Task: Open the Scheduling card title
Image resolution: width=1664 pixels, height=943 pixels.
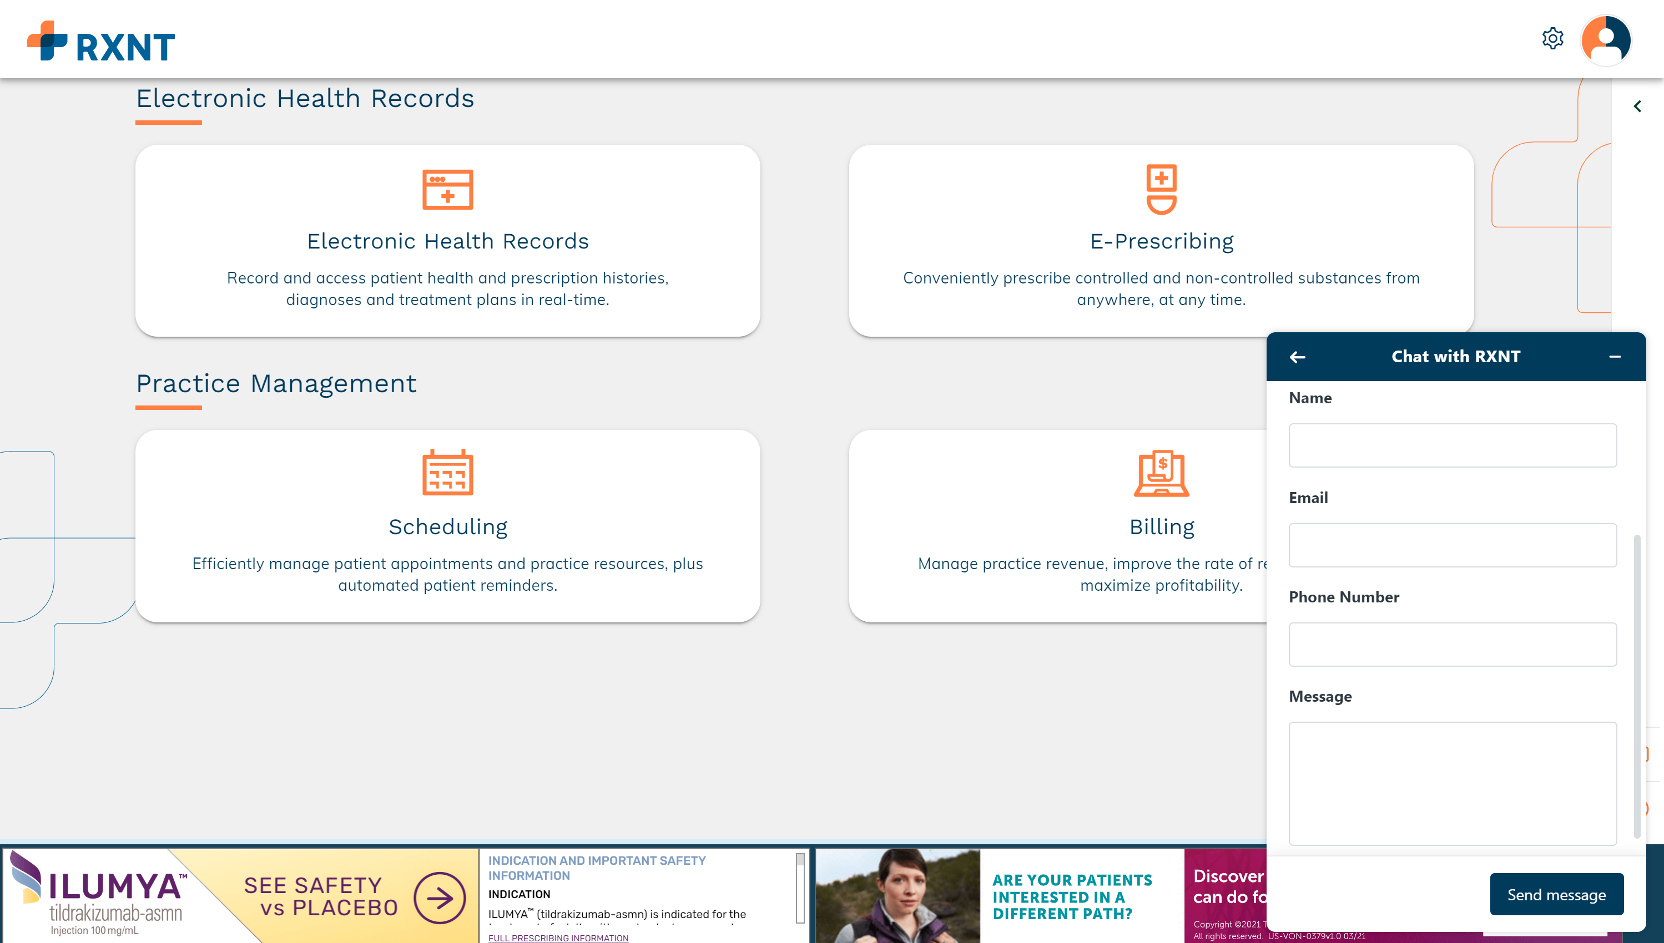Action: click(x=448, y=526)
